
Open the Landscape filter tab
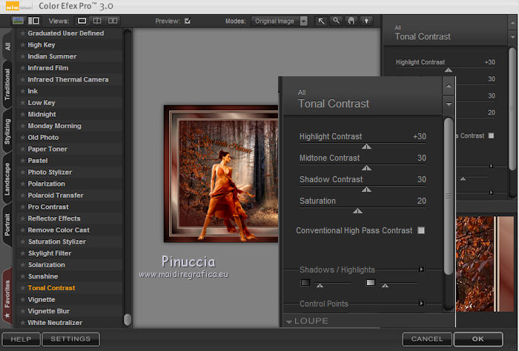[x=7, y=178]
